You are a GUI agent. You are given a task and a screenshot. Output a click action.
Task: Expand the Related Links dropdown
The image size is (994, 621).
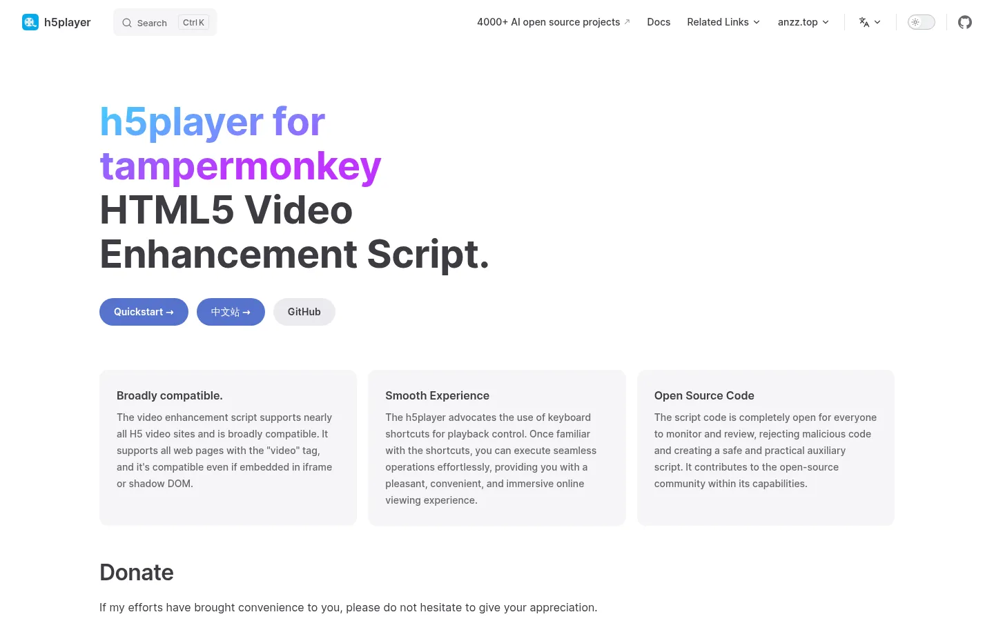[x=723, y=22]
